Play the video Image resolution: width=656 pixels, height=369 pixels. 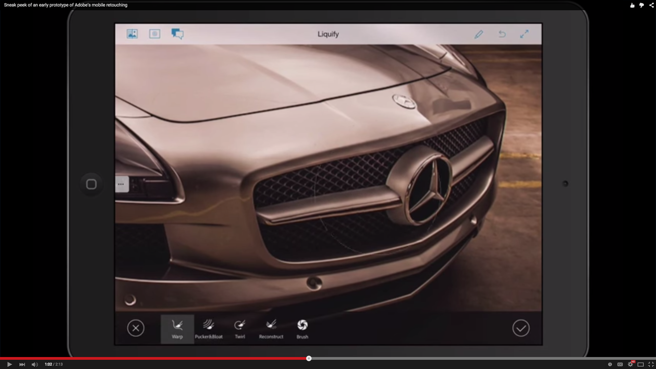pos(10,364)
